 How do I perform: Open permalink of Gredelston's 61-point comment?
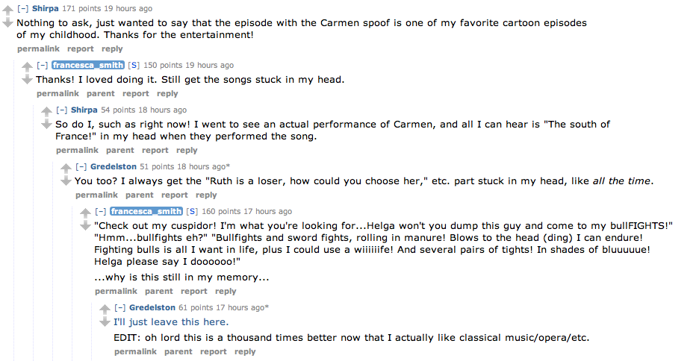click(135, 351)
